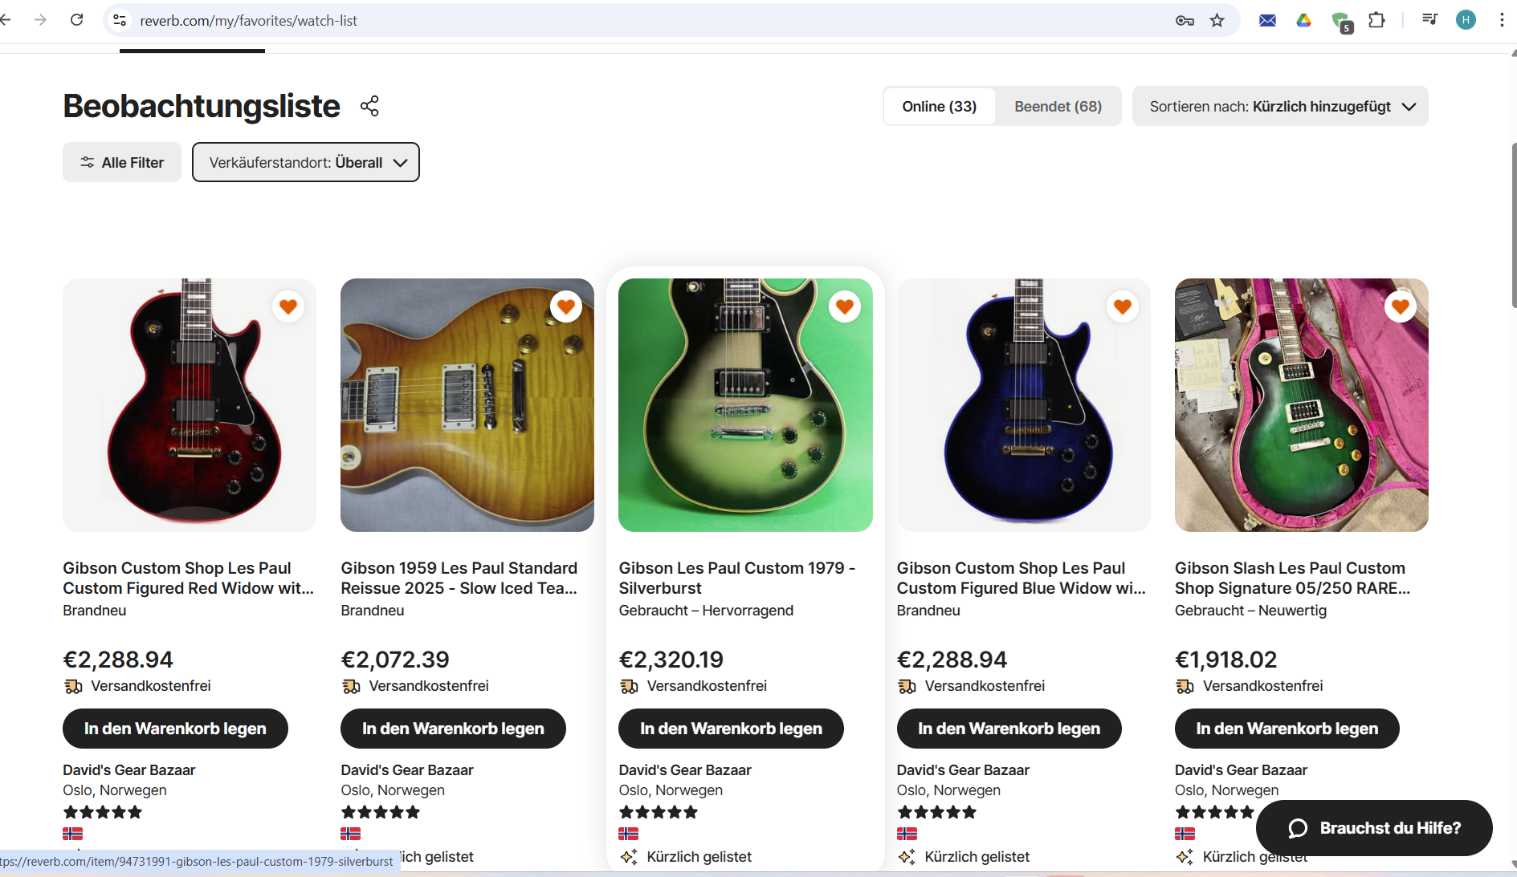Viewport: 1517px width, 877px height.
Task: Reload the page
Action: (77, 20)
